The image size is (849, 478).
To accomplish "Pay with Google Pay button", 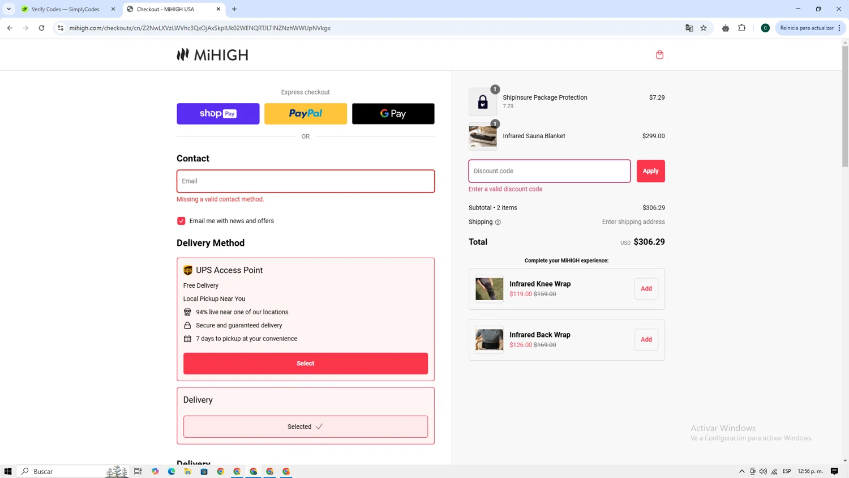I will pos(393,114).
